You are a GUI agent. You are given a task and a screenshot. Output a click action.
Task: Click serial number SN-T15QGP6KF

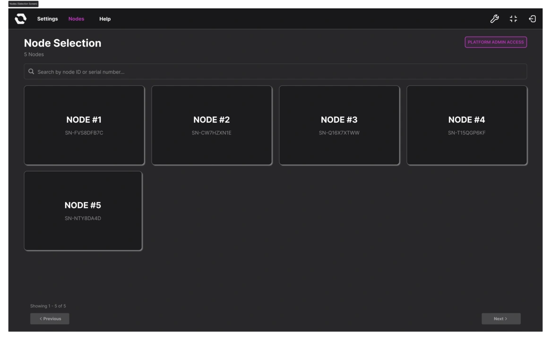point(467,133)
